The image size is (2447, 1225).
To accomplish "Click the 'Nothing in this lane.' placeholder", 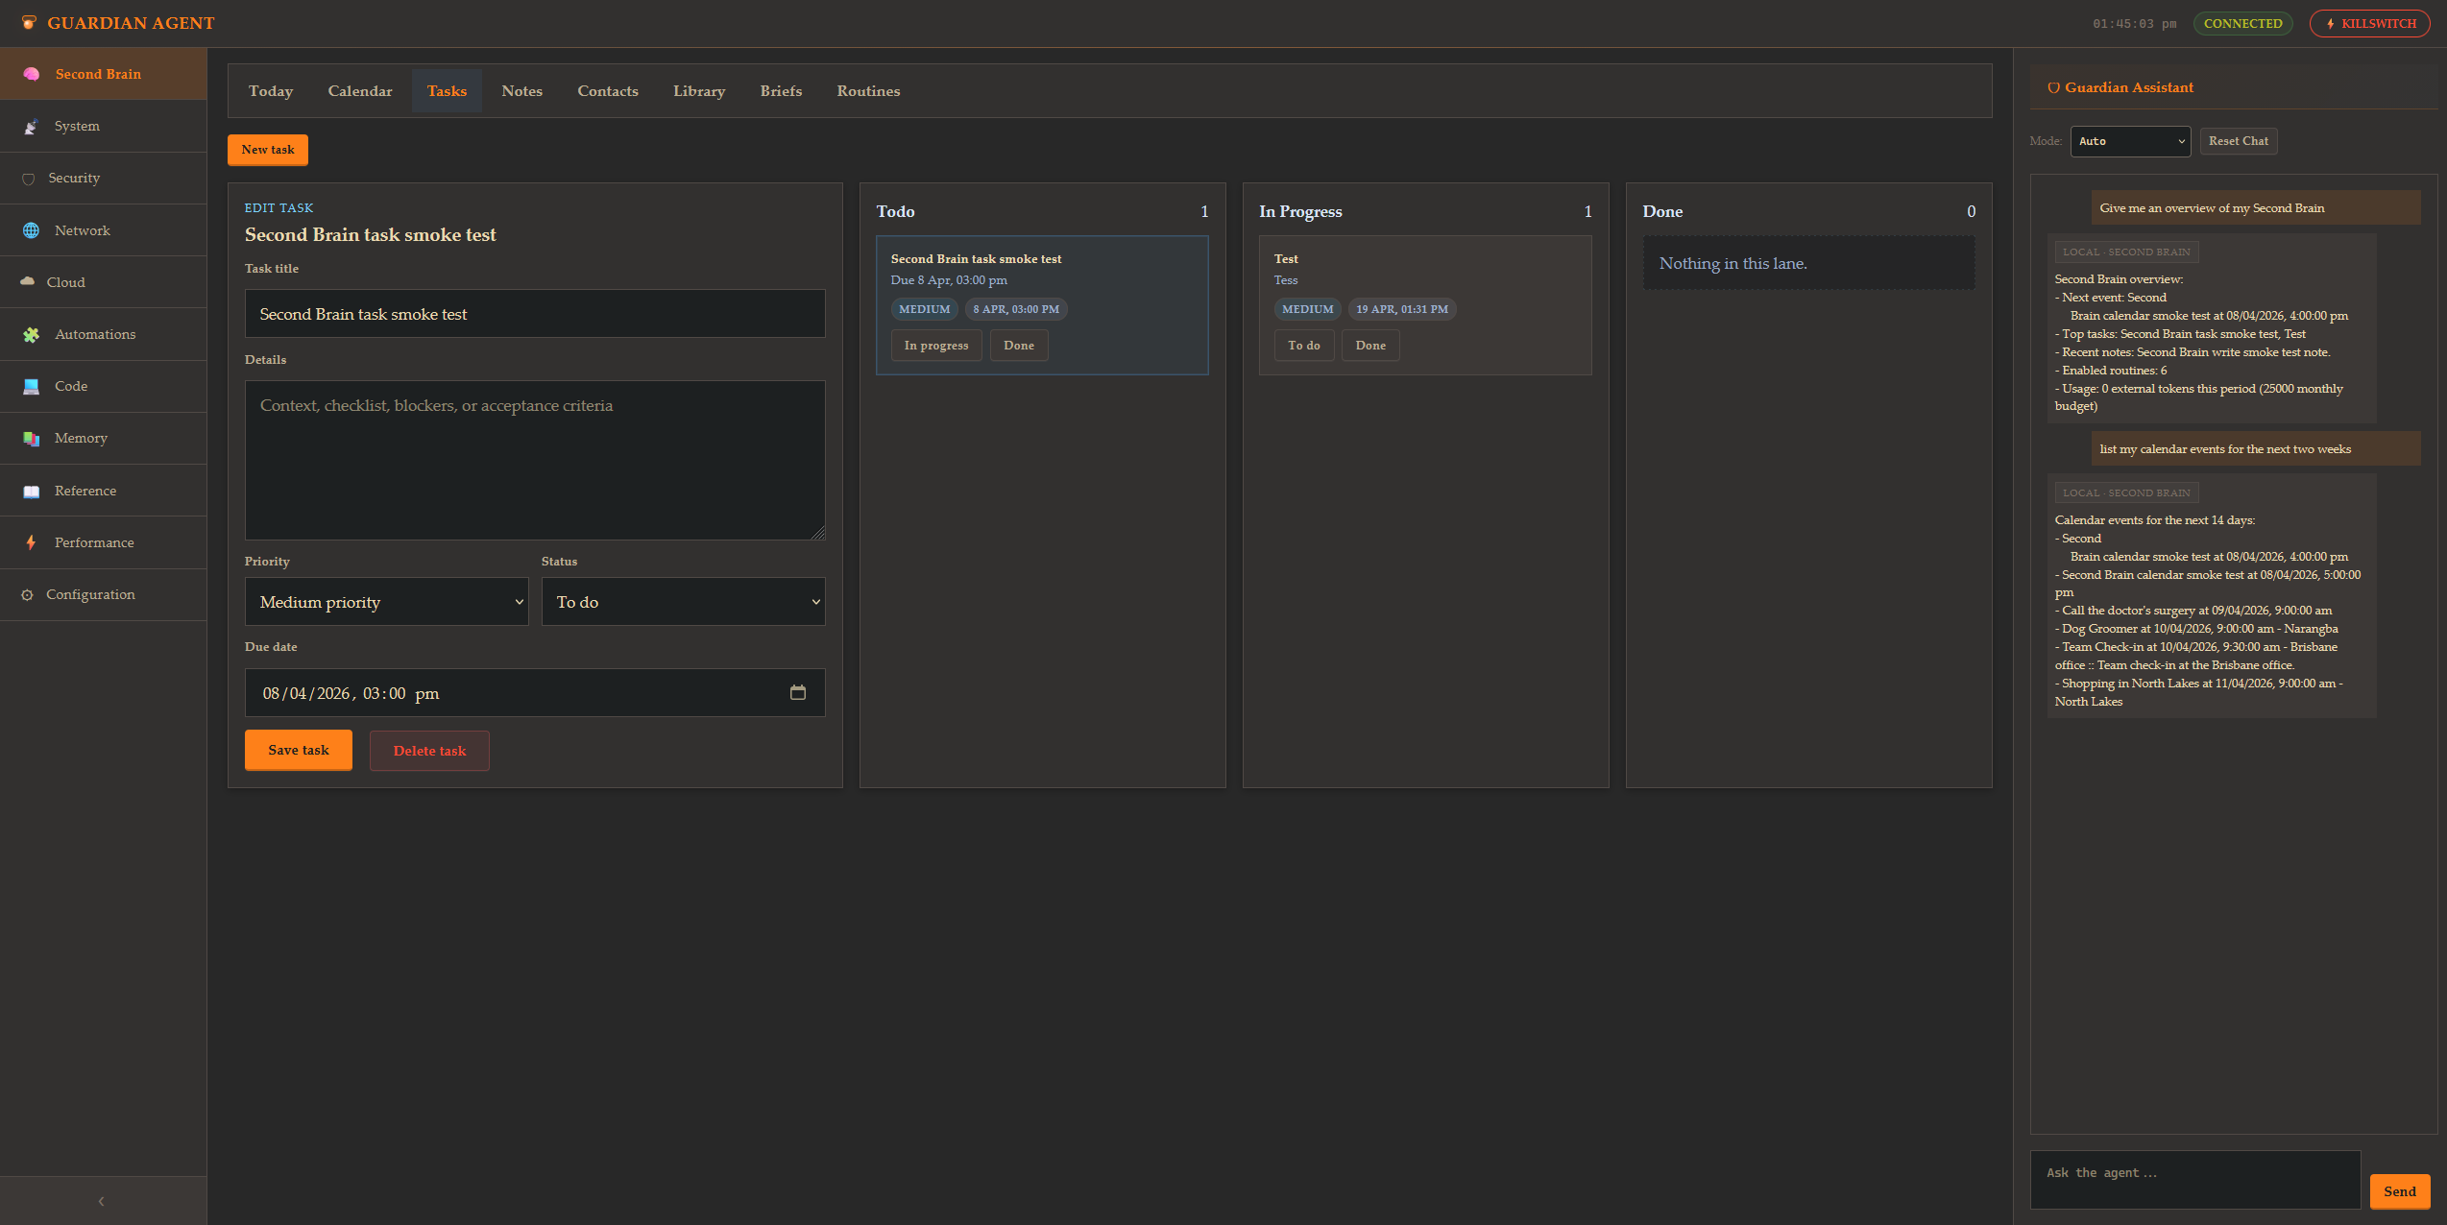I will coord(1808,263).
